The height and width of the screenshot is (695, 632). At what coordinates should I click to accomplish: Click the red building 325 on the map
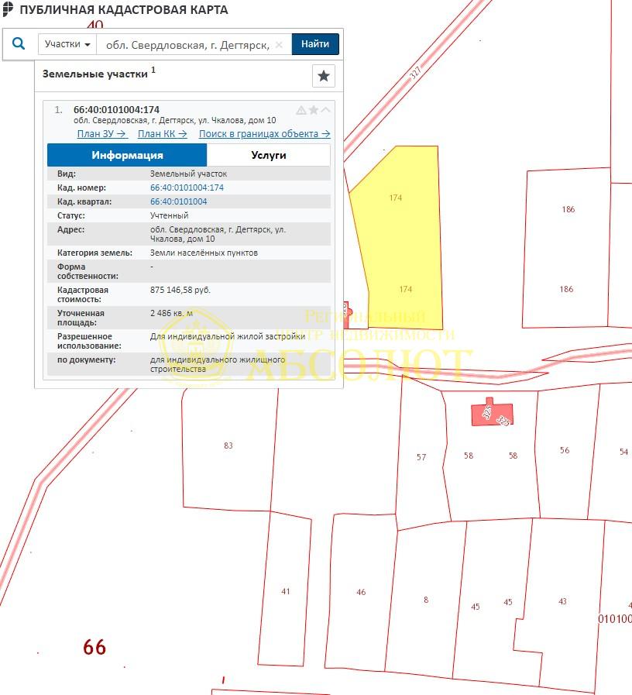point(492,413)
